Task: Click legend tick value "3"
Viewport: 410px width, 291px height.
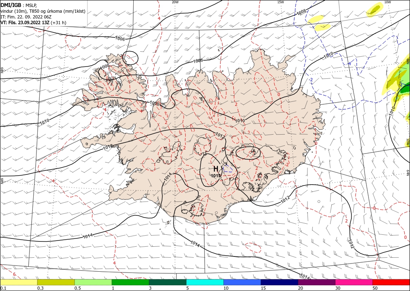Action: (x=150, y=288)
